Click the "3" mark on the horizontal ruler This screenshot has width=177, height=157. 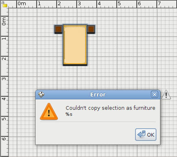[x=79, y=4]
